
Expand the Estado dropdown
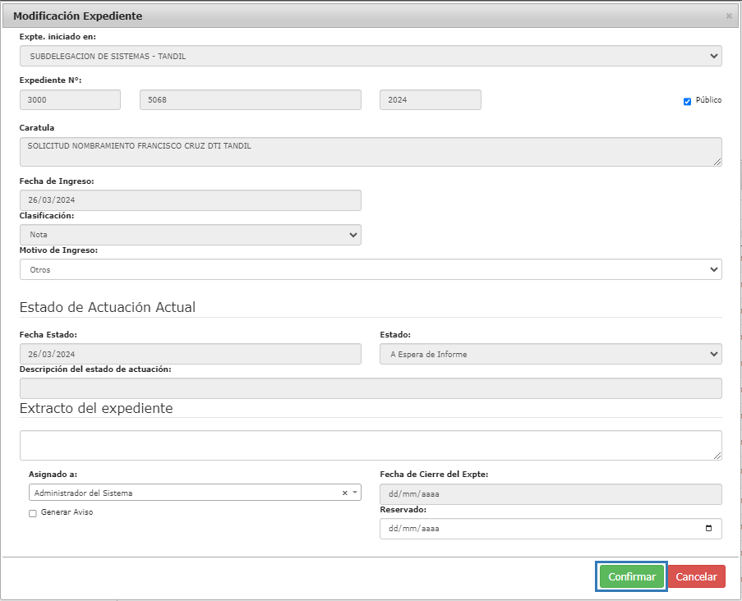click(x=550, y=354)
